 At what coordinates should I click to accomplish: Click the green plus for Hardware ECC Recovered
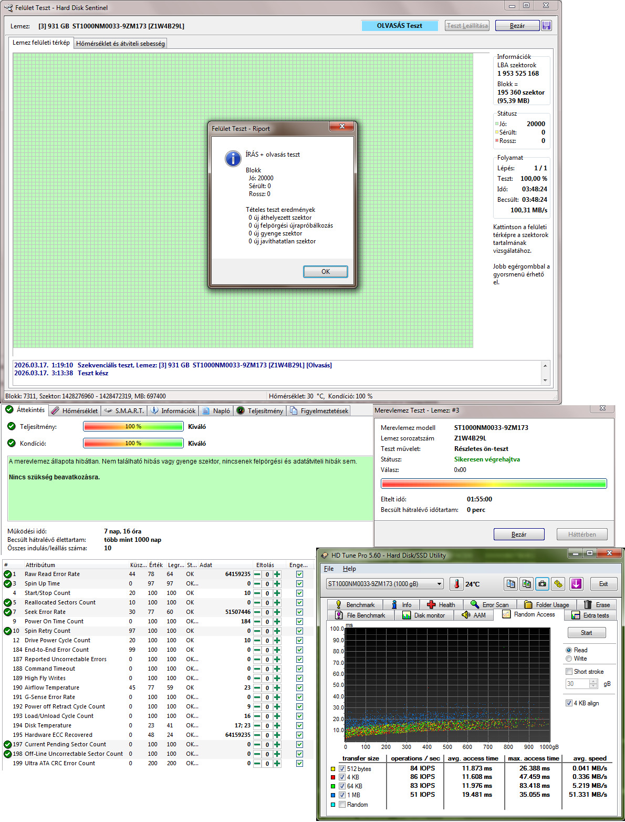coord(277,735)
